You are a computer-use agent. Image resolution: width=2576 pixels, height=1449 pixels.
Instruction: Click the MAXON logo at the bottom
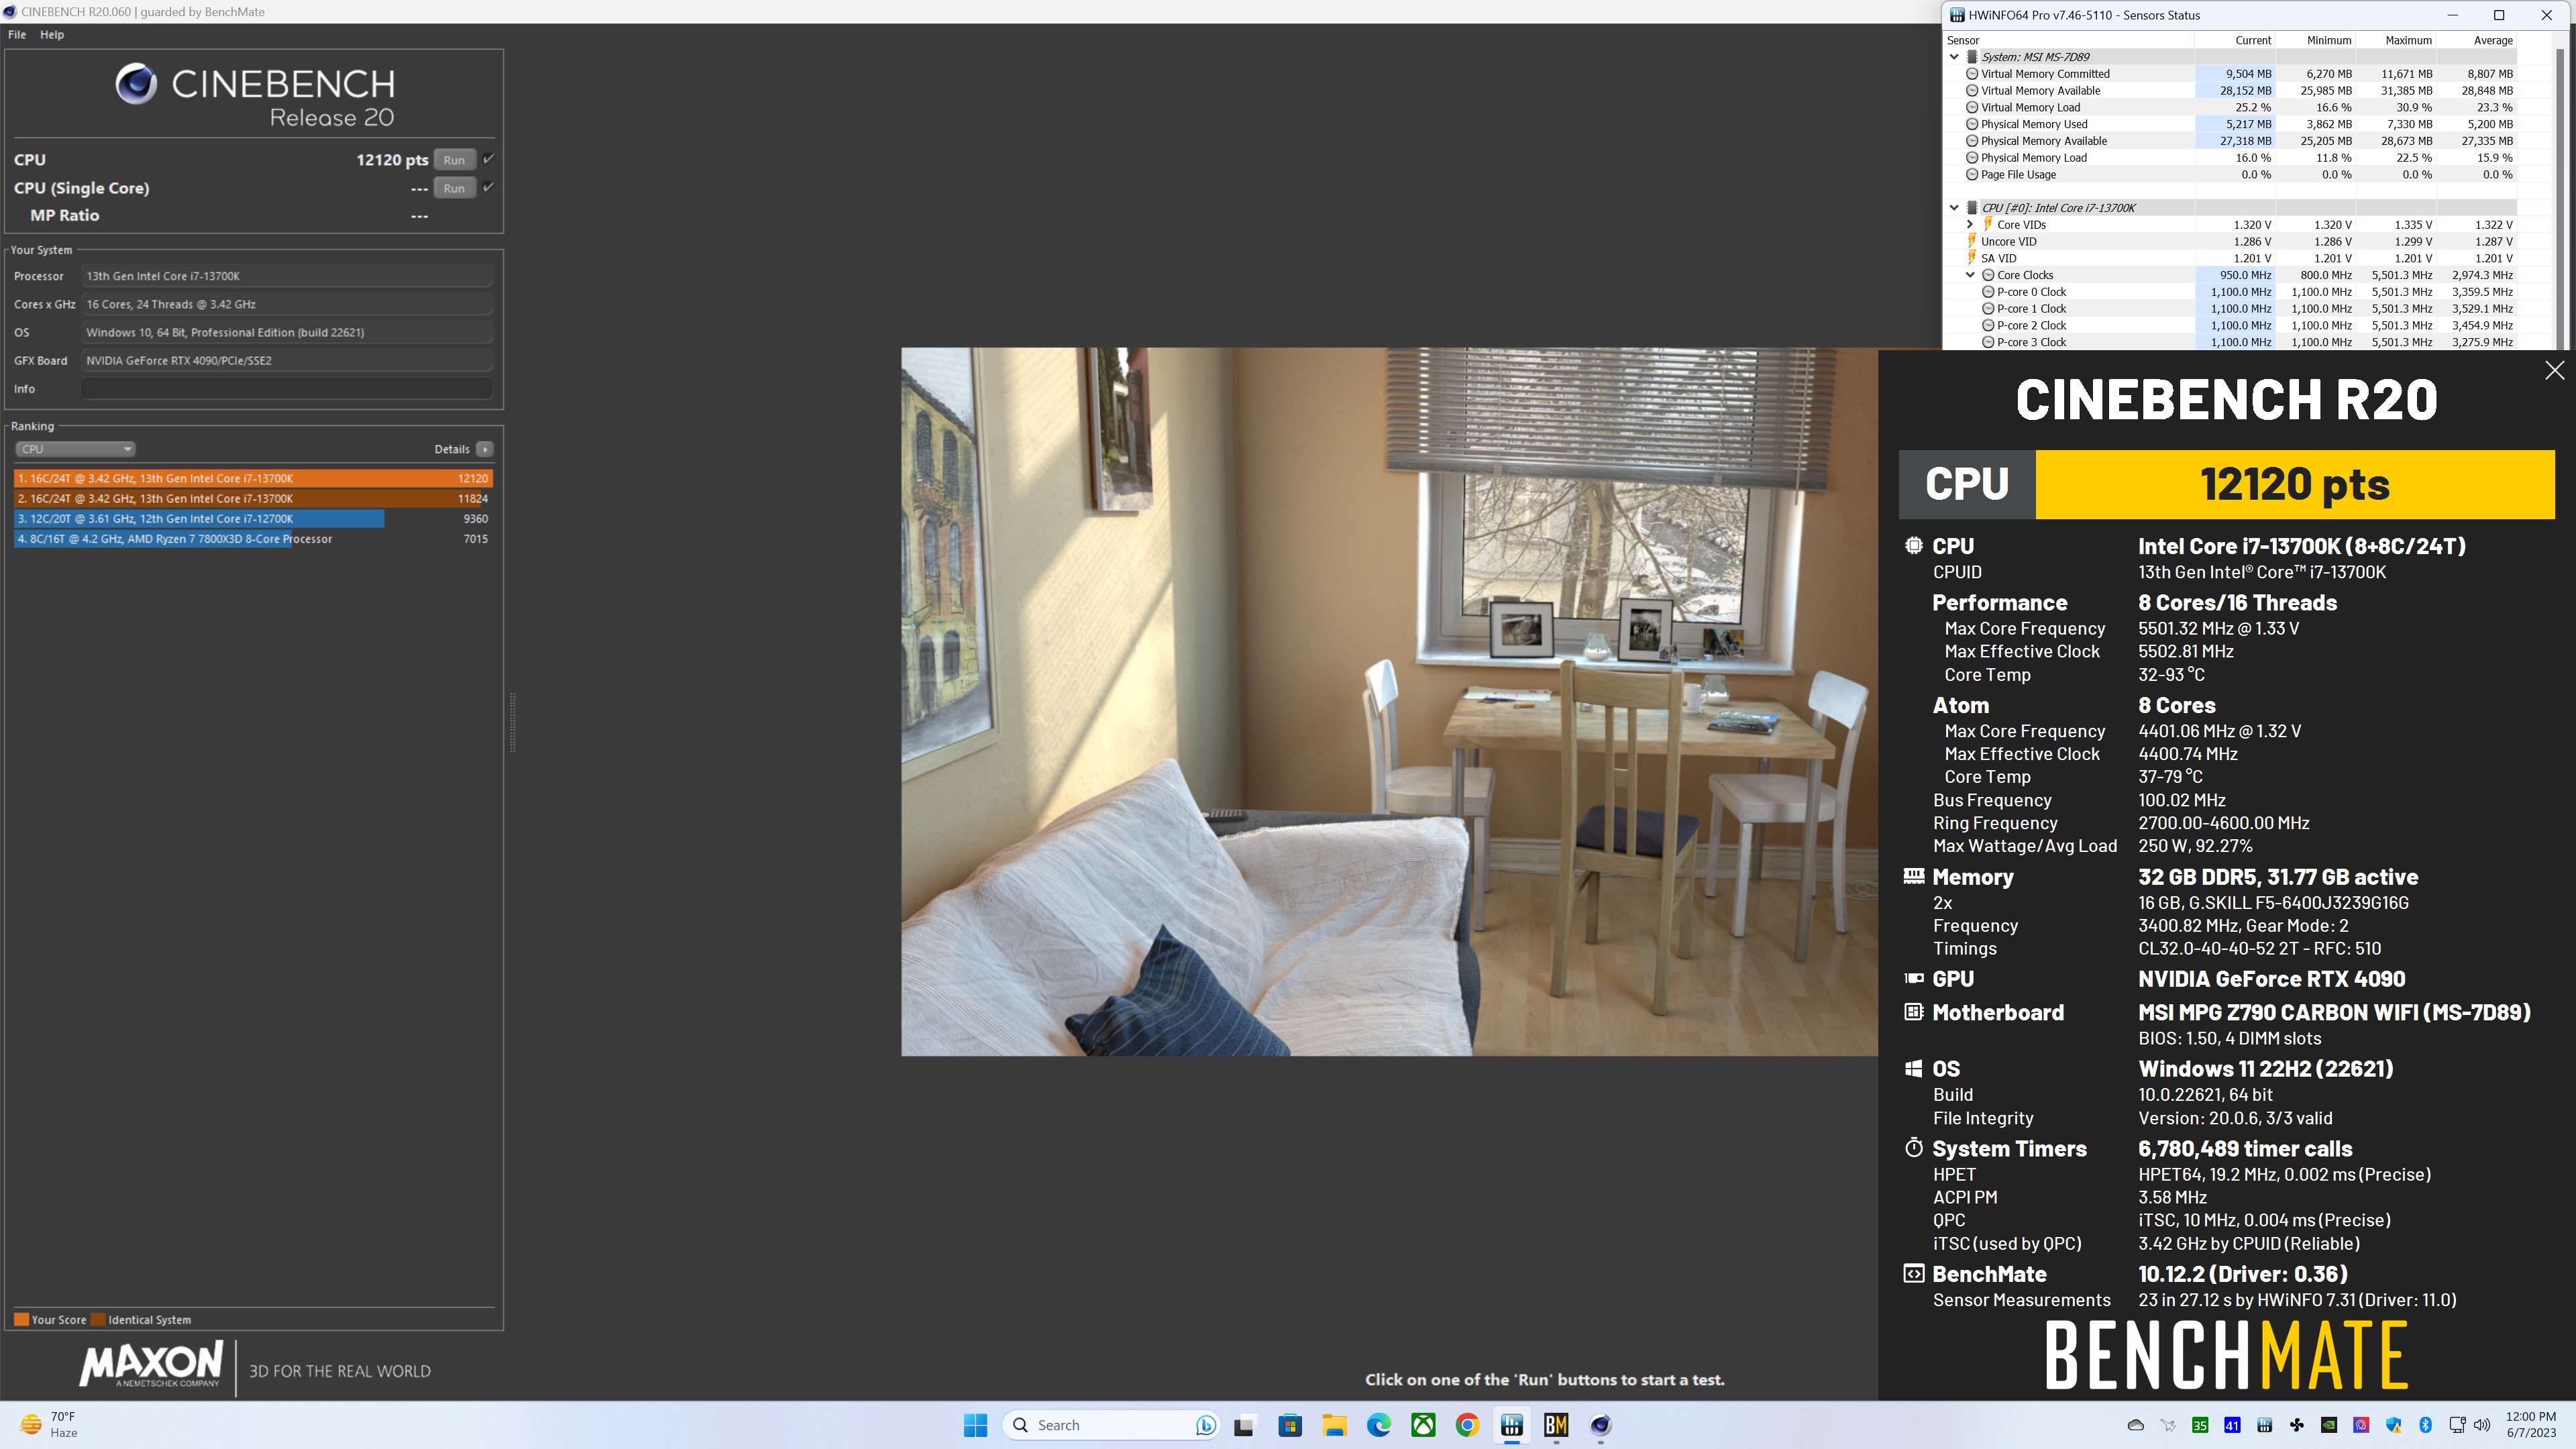click(x=151, y=1365)
